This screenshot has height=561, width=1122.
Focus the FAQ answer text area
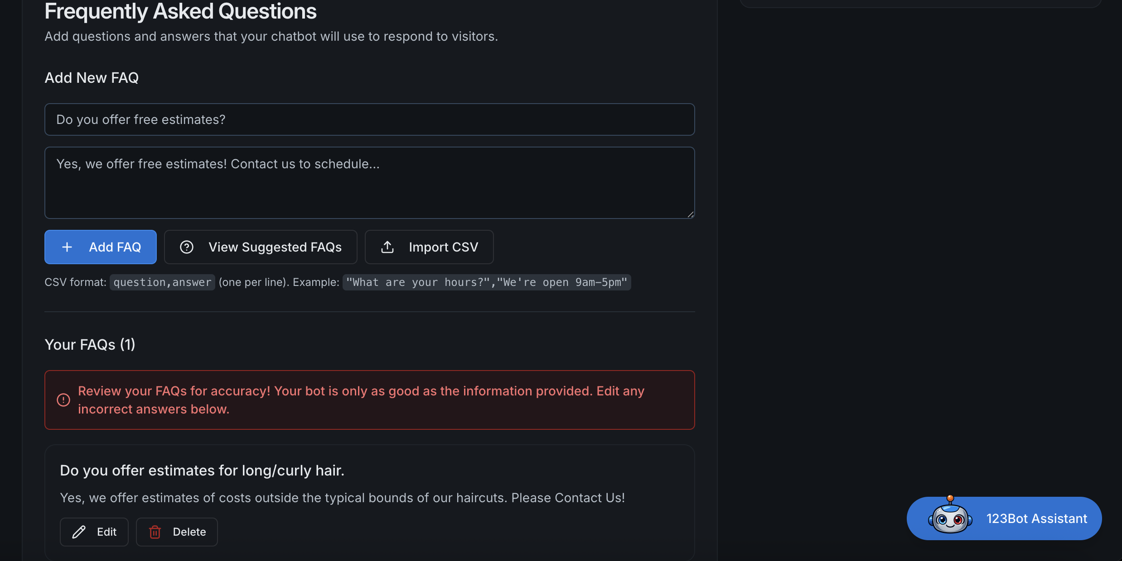(369, 183)
